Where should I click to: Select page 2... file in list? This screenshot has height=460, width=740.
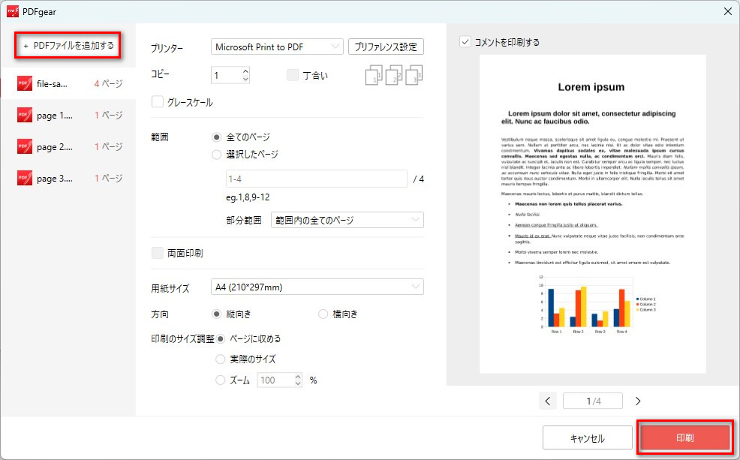pyautogui.click(x=68, y=147)
